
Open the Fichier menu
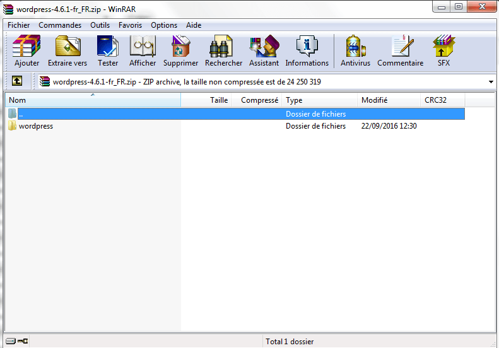tap(18, 25)
